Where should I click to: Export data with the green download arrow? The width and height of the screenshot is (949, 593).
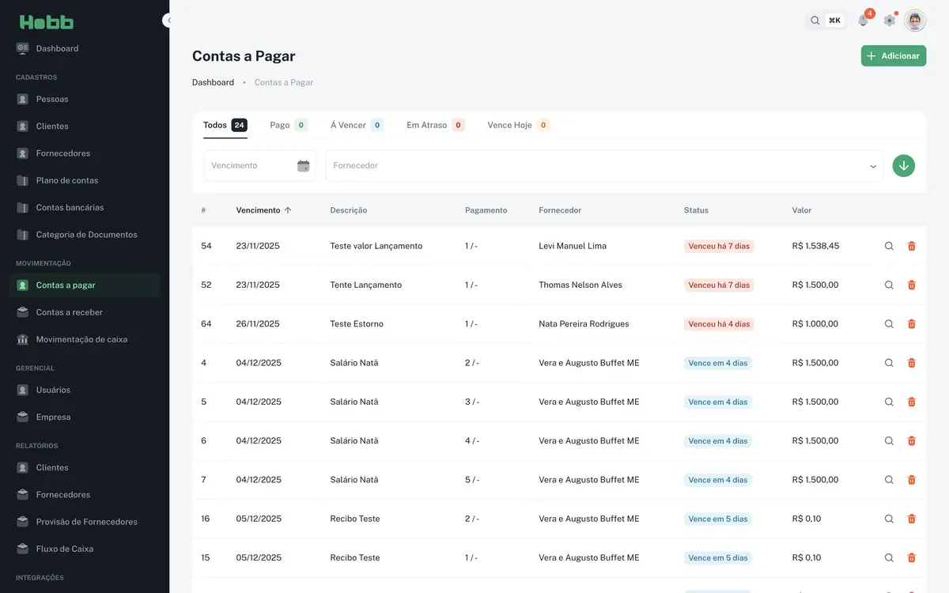903,165
